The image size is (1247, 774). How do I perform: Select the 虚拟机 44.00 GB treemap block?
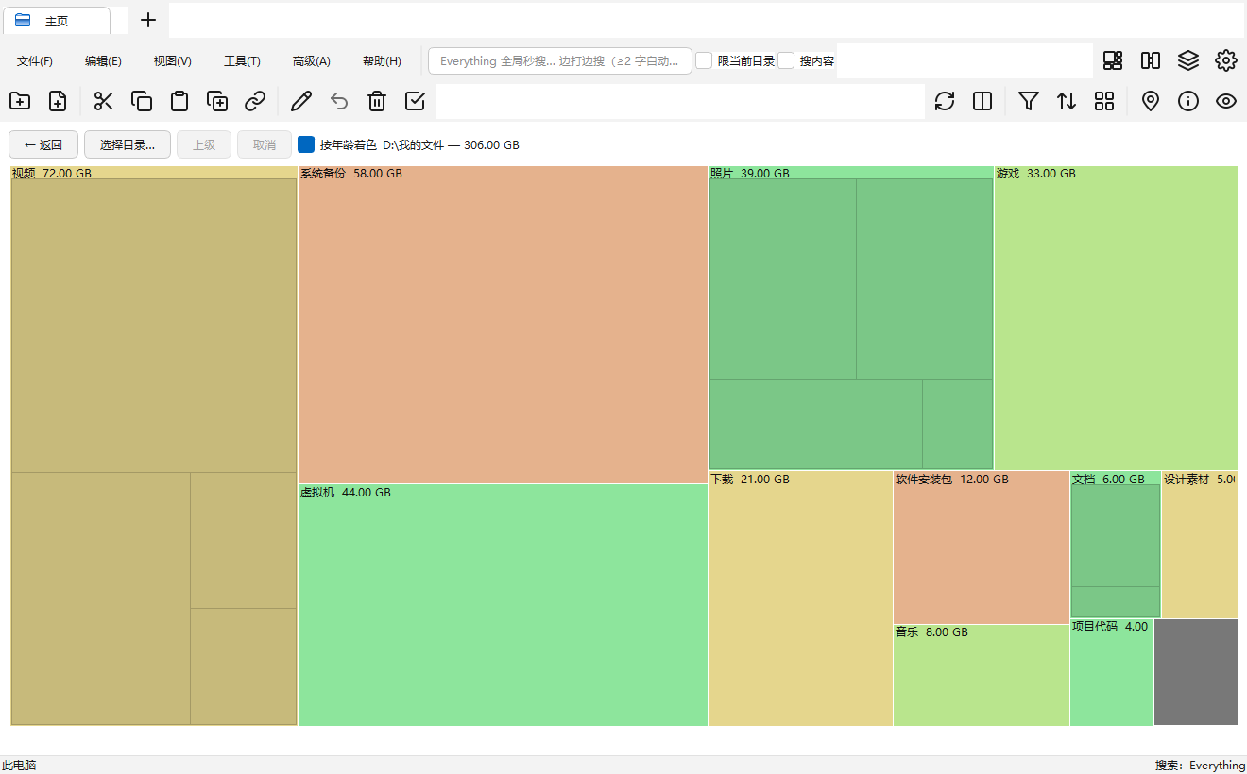pos(503,605)
